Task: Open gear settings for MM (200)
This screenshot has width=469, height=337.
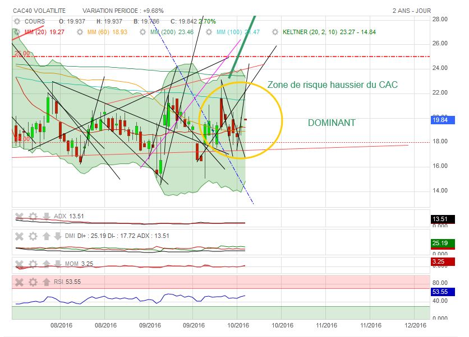Action: pyautogui.click(x=142, y=32)
